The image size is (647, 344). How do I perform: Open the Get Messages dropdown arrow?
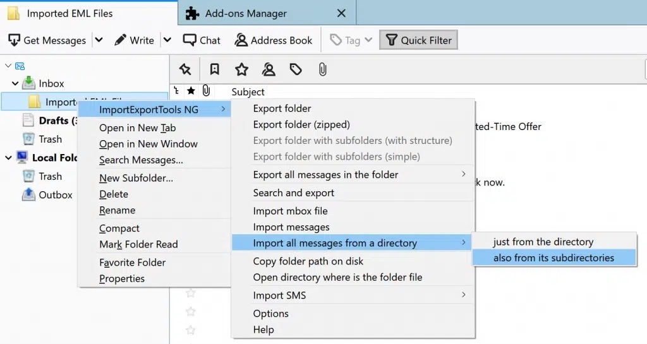(x=99, y=40)
